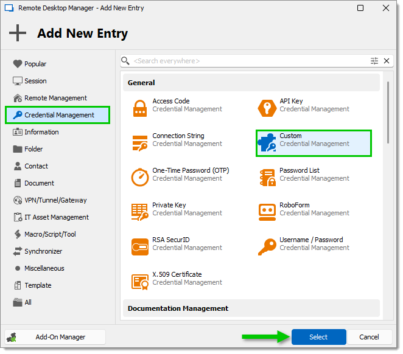This screenshot has width=403, height=354.
Task: Pick the Custom credential entry label
Action: (x=290, y=136)
